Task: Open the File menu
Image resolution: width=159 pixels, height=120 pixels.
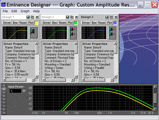Action: pos(5,11)
